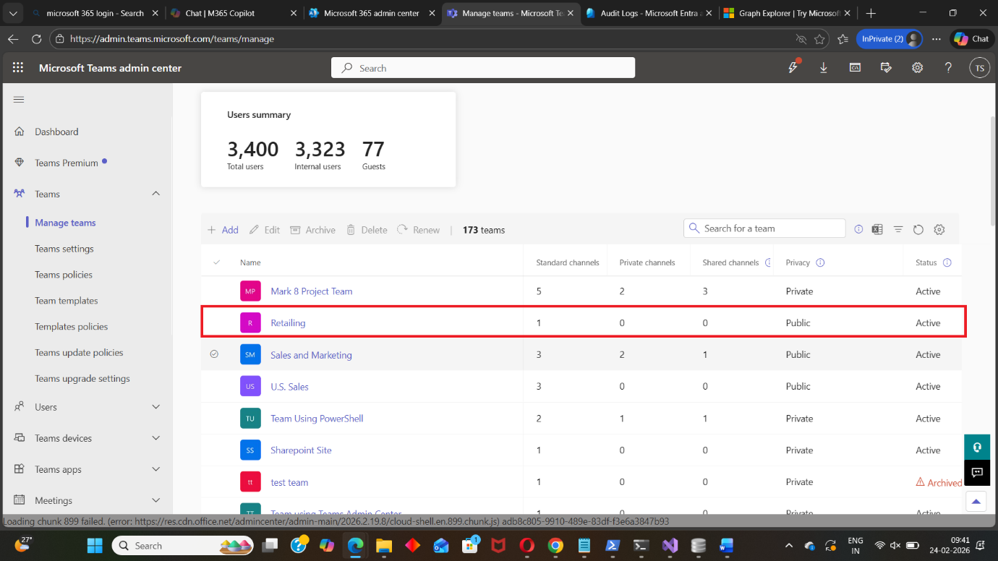Screen dimensions: 998x561
Task: Toggle the select-all checkmark in table header
Action: tap(216, 262)
